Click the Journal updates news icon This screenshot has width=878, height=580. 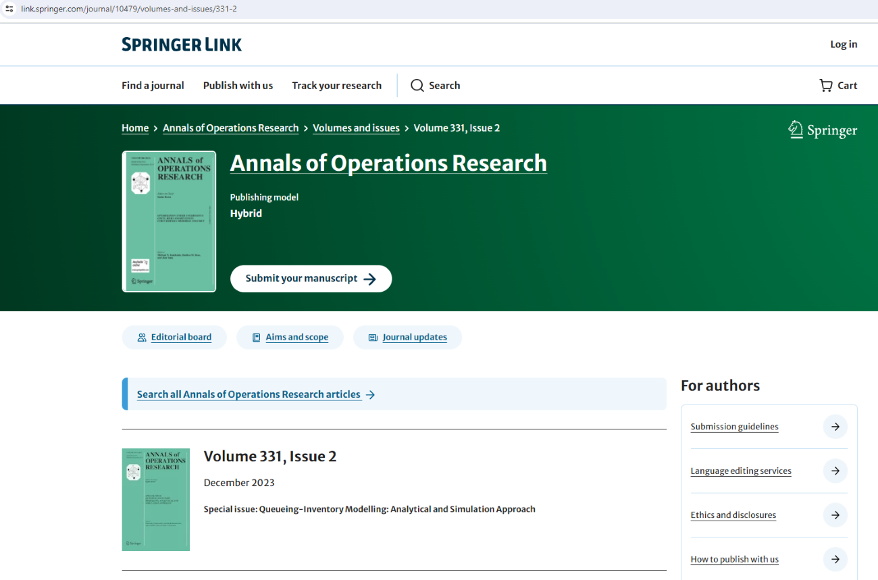point(373,337)
